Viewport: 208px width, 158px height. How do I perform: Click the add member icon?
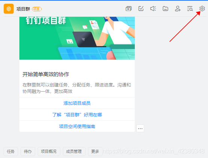pyautogui.click(x=178, y=9)
